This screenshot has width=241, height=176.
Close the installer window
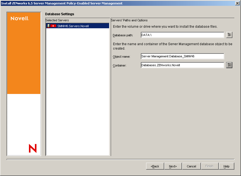(237, 3)
